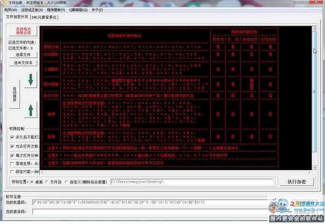Click the vertical scrollbar down arrow
Viewport: 325px width, 224px height.
(314, 167)
